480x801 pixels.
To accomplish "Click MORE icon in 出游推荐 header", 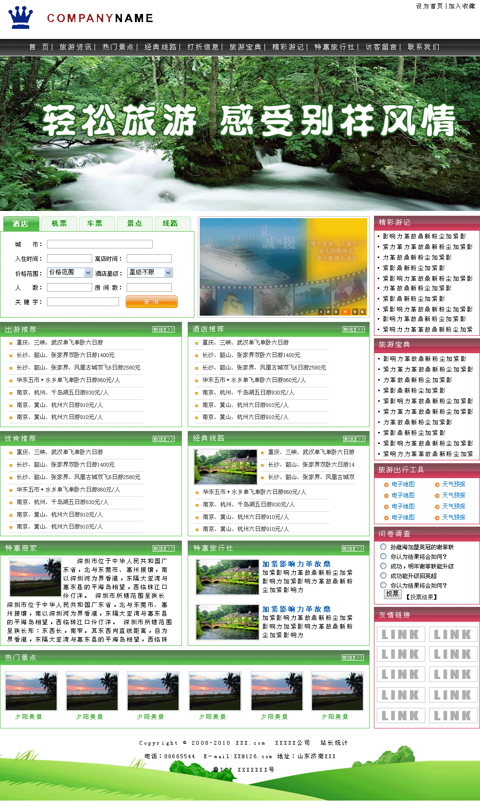I will (x=164, y=330).
